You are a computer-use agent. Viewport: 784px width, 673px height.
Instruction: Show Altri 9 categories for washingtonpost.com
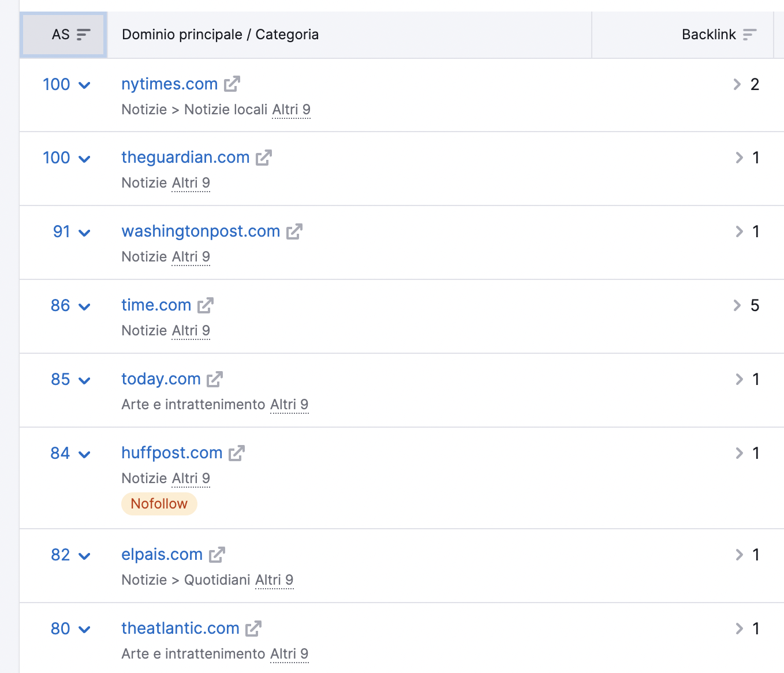(191, 257)
